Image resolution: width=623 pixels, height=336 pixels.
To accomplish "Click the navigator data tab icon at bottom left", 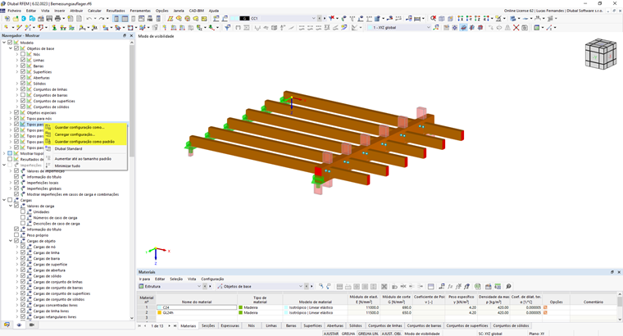I will click(x=7, y=325).
